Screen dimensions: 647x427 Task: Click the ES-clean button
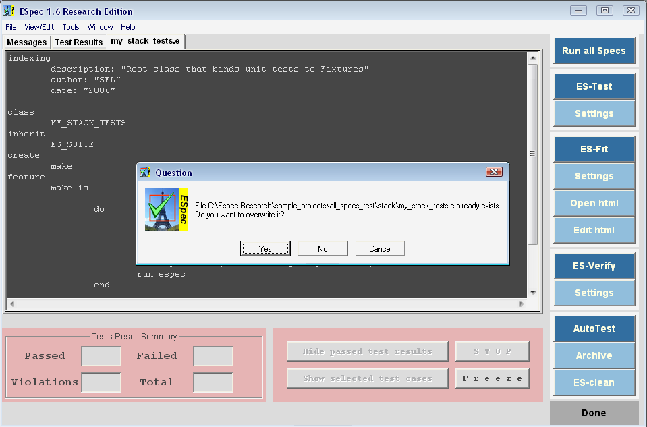point(594,383)
